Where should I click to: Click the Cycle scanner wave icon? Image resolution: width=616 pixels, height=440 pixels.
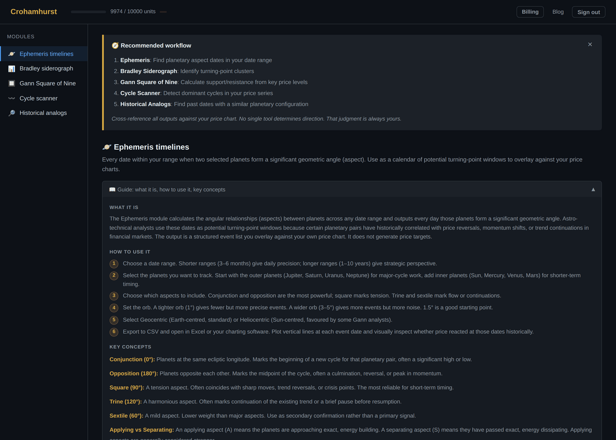click(12, 98)
